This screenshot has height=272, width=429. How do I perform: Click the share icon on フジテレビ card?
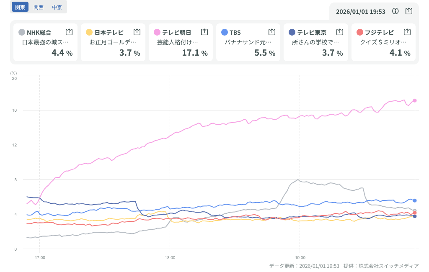tap(407, 32)
